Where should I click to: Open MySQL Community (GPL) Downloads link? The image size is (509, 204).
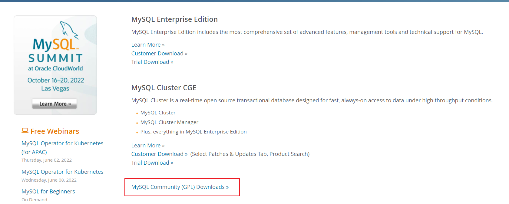pyautogui.click(x=180, y=187)
